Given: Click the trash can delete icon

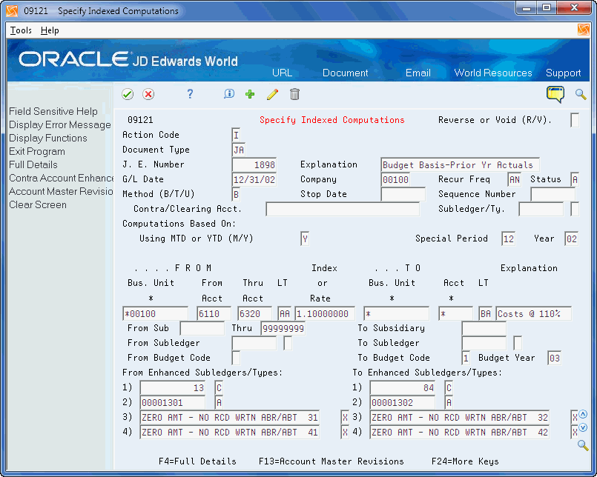Looking at the screenshot, I should 294,94.
